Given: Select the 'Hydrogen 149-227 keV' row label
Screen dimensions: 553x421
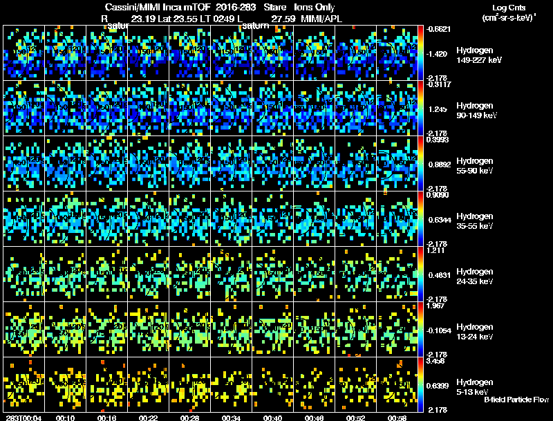Looking at the screenshot, I should (x=478, y=55).
